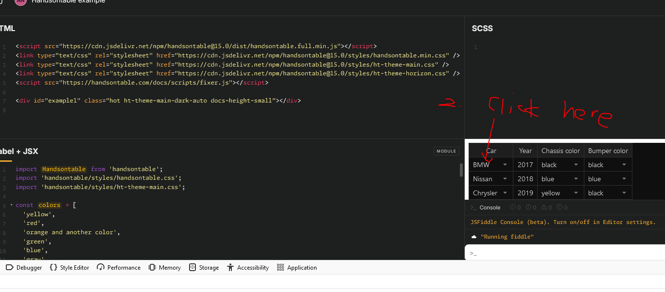The width and height of the screenshot is (665, 292).
Task: Select the 2019 year cell
Action: point(525,193)
